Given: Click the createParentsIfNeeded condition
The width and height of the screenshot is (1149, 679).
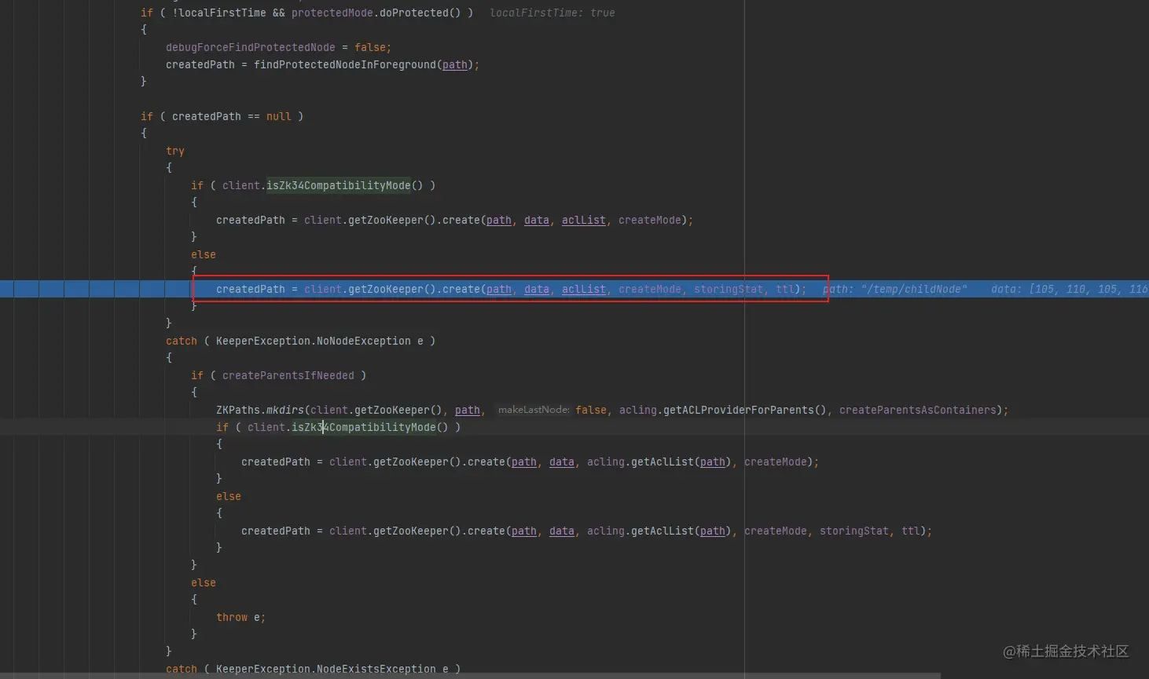Looking at the screenshot, I should click(288, 375).
